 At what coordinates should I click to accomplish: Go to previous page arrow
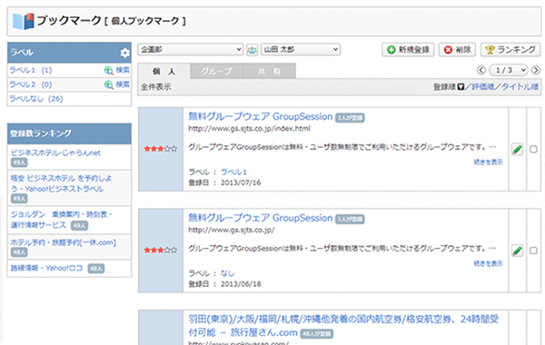tap(481, 70)
